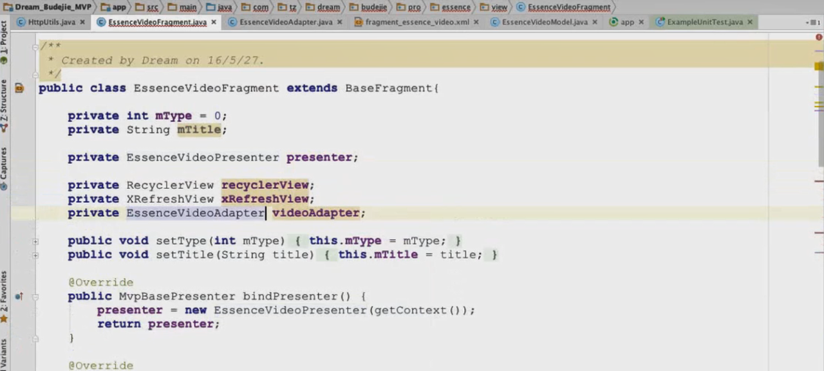Click the tz folder breadcrumb
The height and width of the screenshot is (371, 824).
pos(287,7)
